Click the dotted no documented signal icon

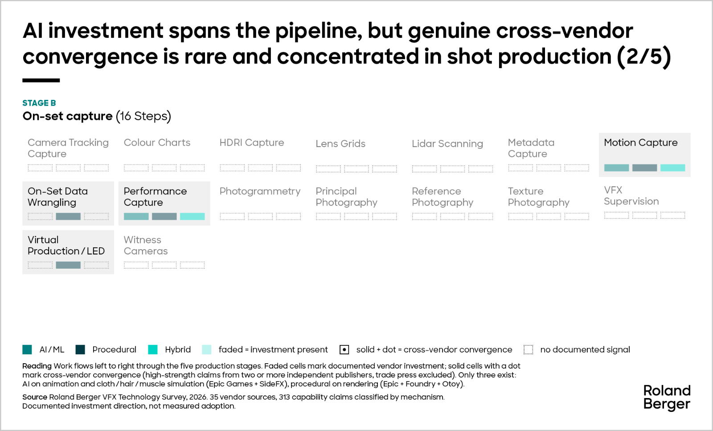click(x=528, y=349)
